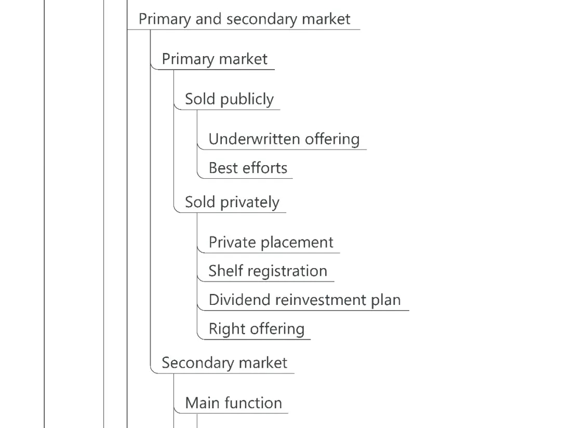Click the 'Right offering' item
This screenshot has width=561, height=428.
click(x=256, y=328)
